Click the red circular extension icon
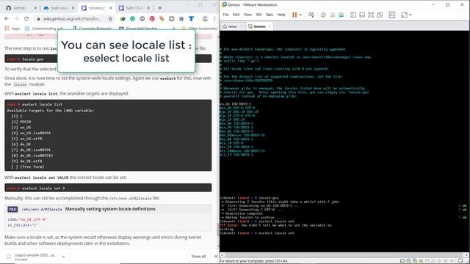This screenshot has height=264, width=470. click(152, 18)
